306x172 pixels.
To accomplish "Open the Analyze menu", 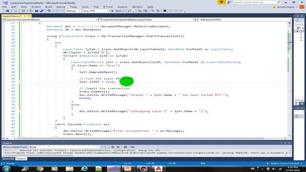I will 122,7.
